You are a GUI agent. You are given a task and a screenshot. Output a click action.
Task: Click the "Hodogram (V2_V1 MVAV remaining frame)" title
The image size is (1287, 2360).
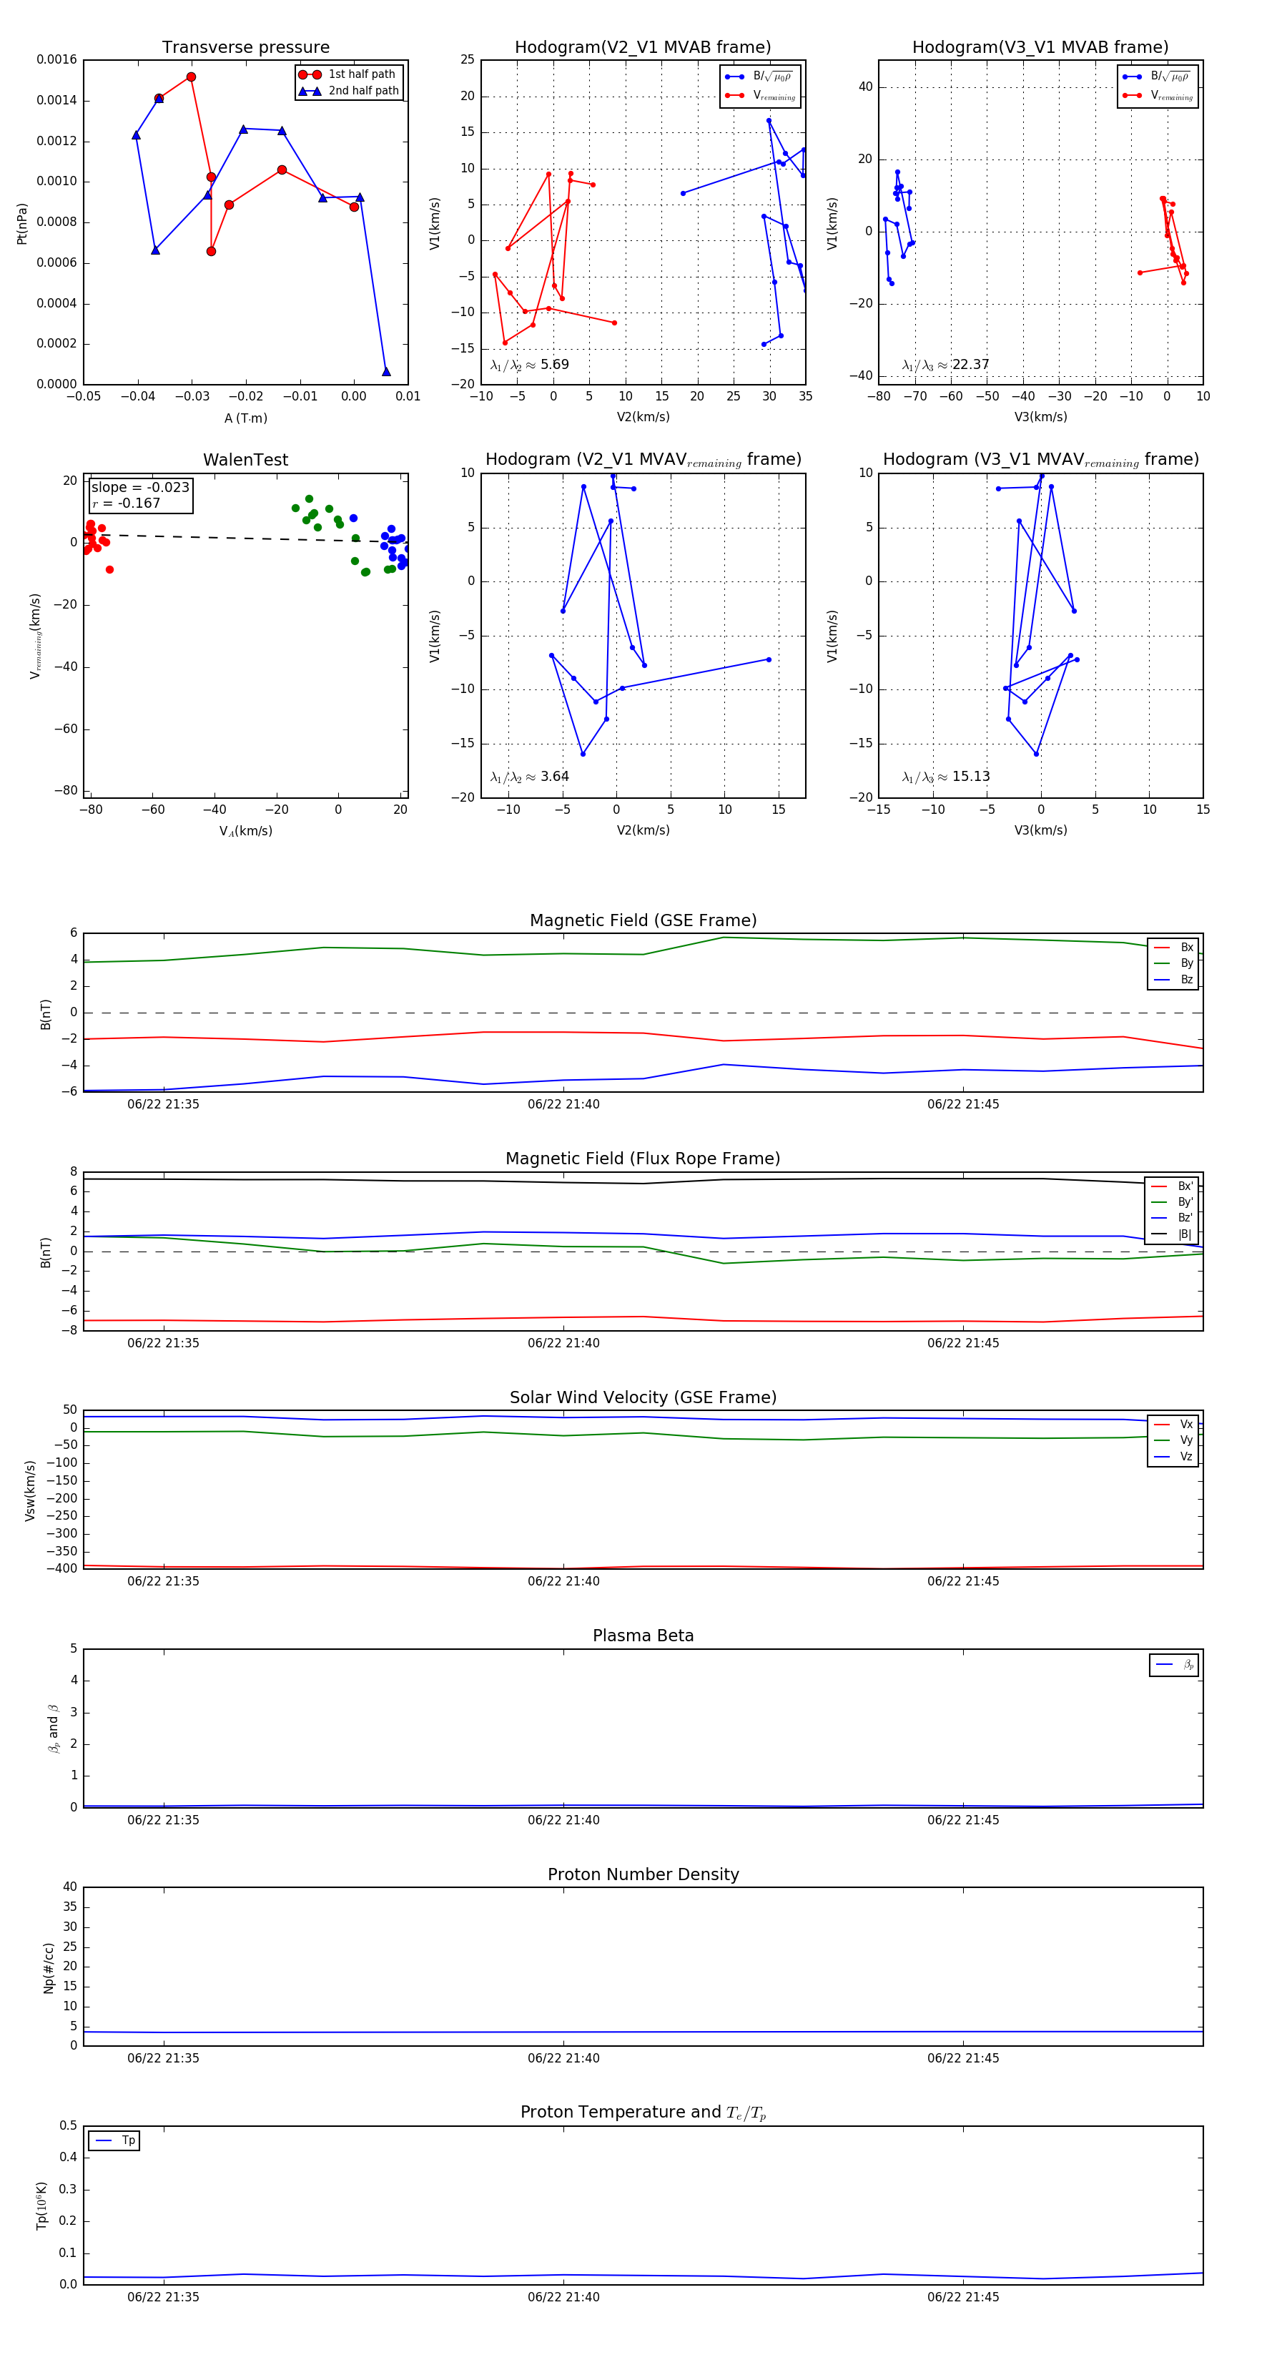point(643,460)
